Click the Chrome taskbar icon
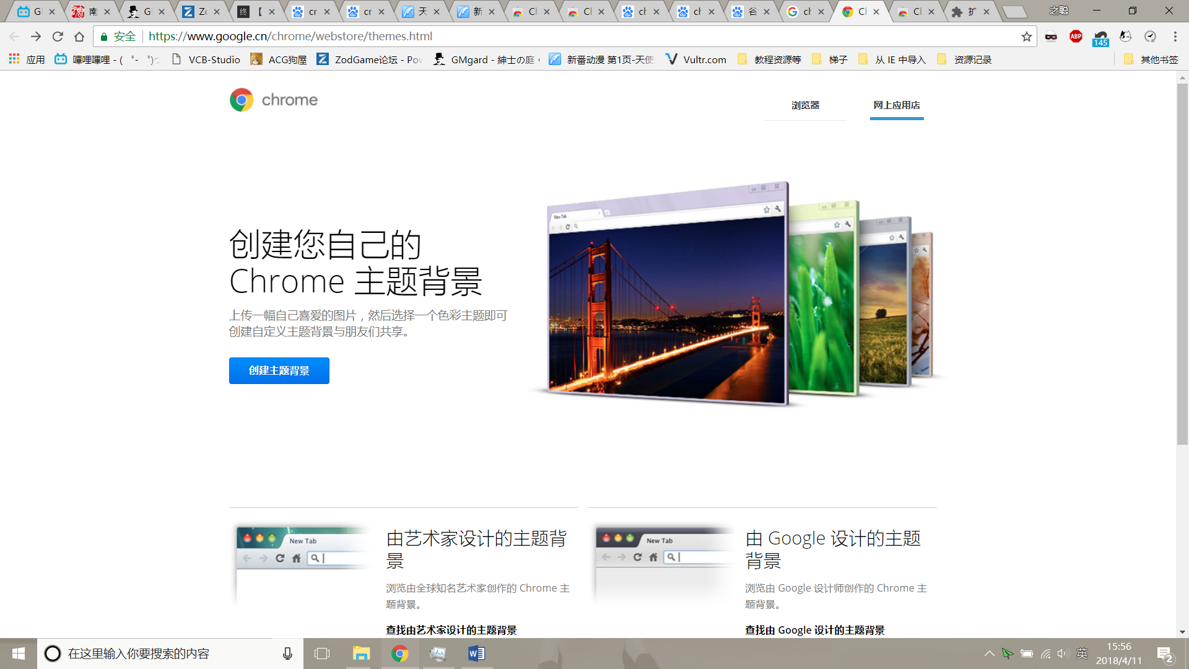 tap(399, 654)
